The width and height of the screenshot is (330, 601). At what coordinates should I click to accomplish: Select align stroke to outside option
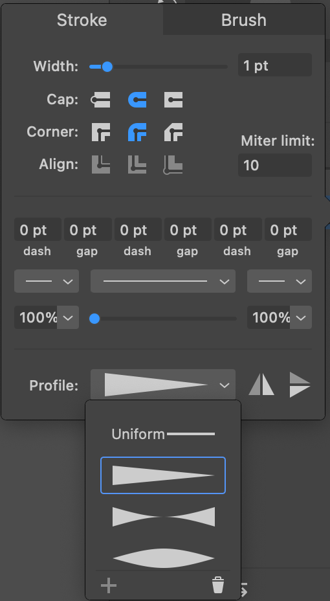click(173, 164)
